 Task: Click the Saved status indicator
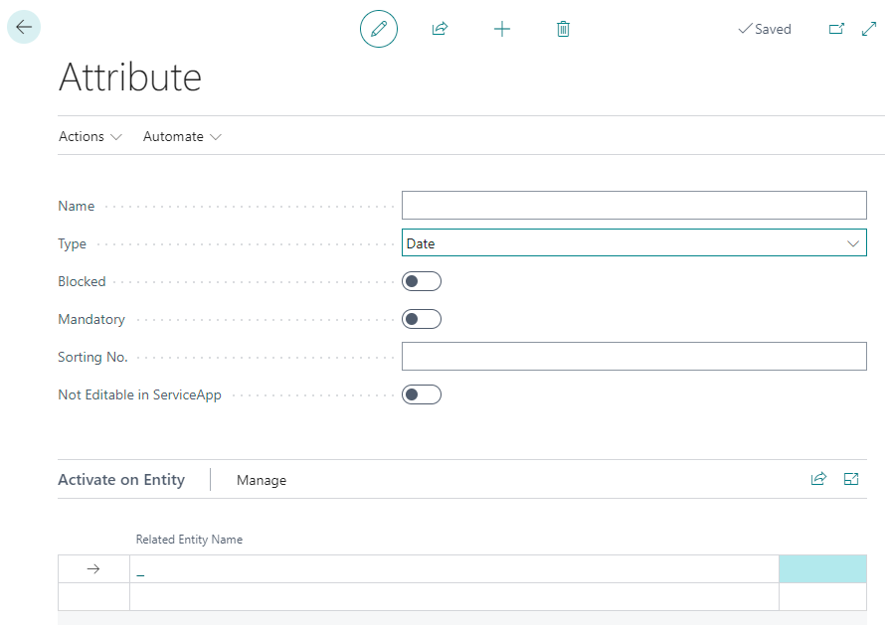click(765, 29)
